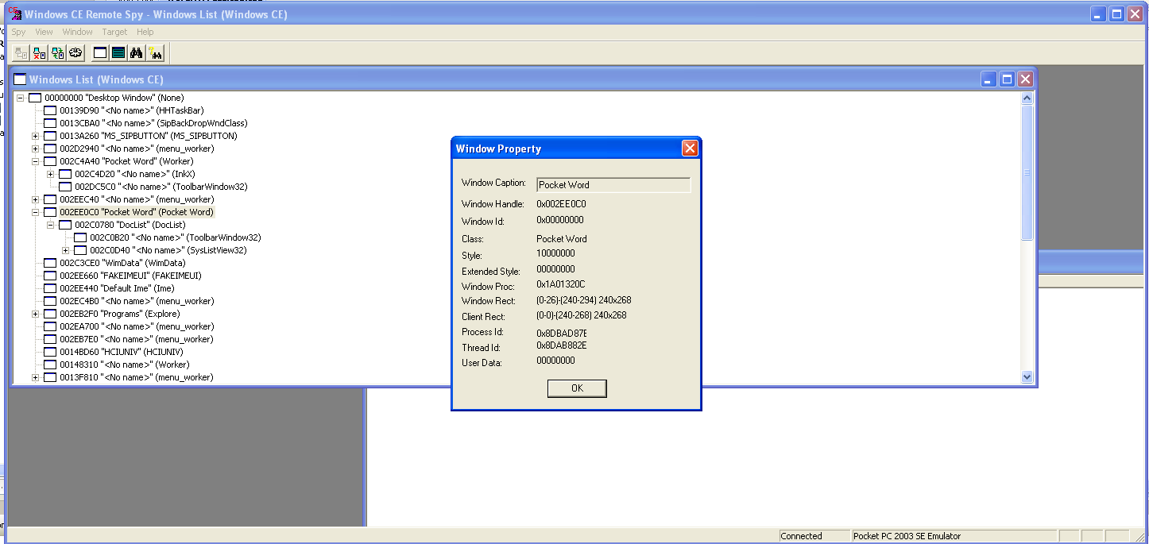This screenshot has width=1149, height=544.
Task: Expand the 002D2940 menu_worker node
Action: (x=35, y=149)
